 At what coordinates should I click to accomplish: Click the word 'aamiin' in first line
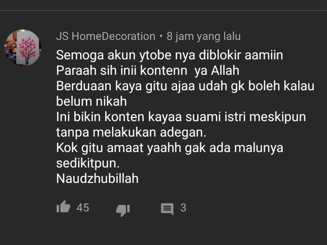[x=264, y=55]
